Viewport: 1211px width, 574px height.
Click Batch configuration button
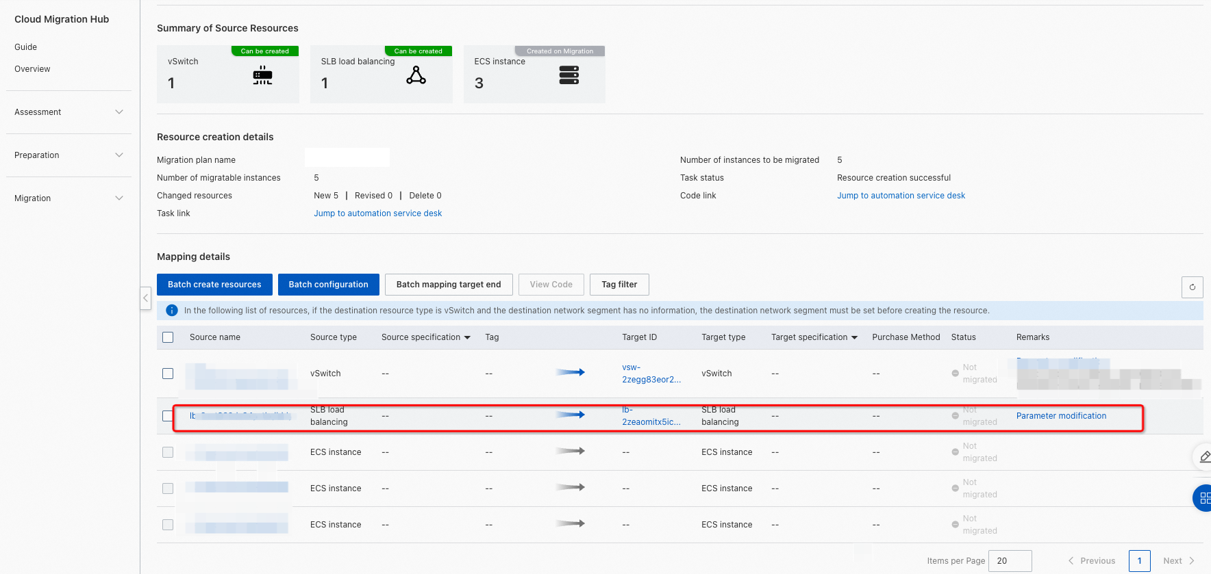(x=328, y=285)
